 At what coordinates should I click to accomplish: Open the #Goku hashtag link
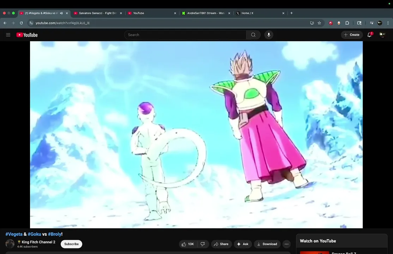34,234
